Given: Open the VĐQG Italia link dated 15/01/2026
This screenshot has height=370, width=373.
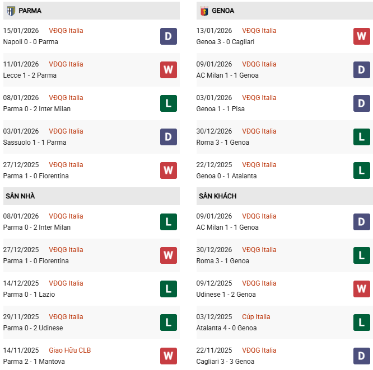Looking at the screenshot, I should 66,31.
